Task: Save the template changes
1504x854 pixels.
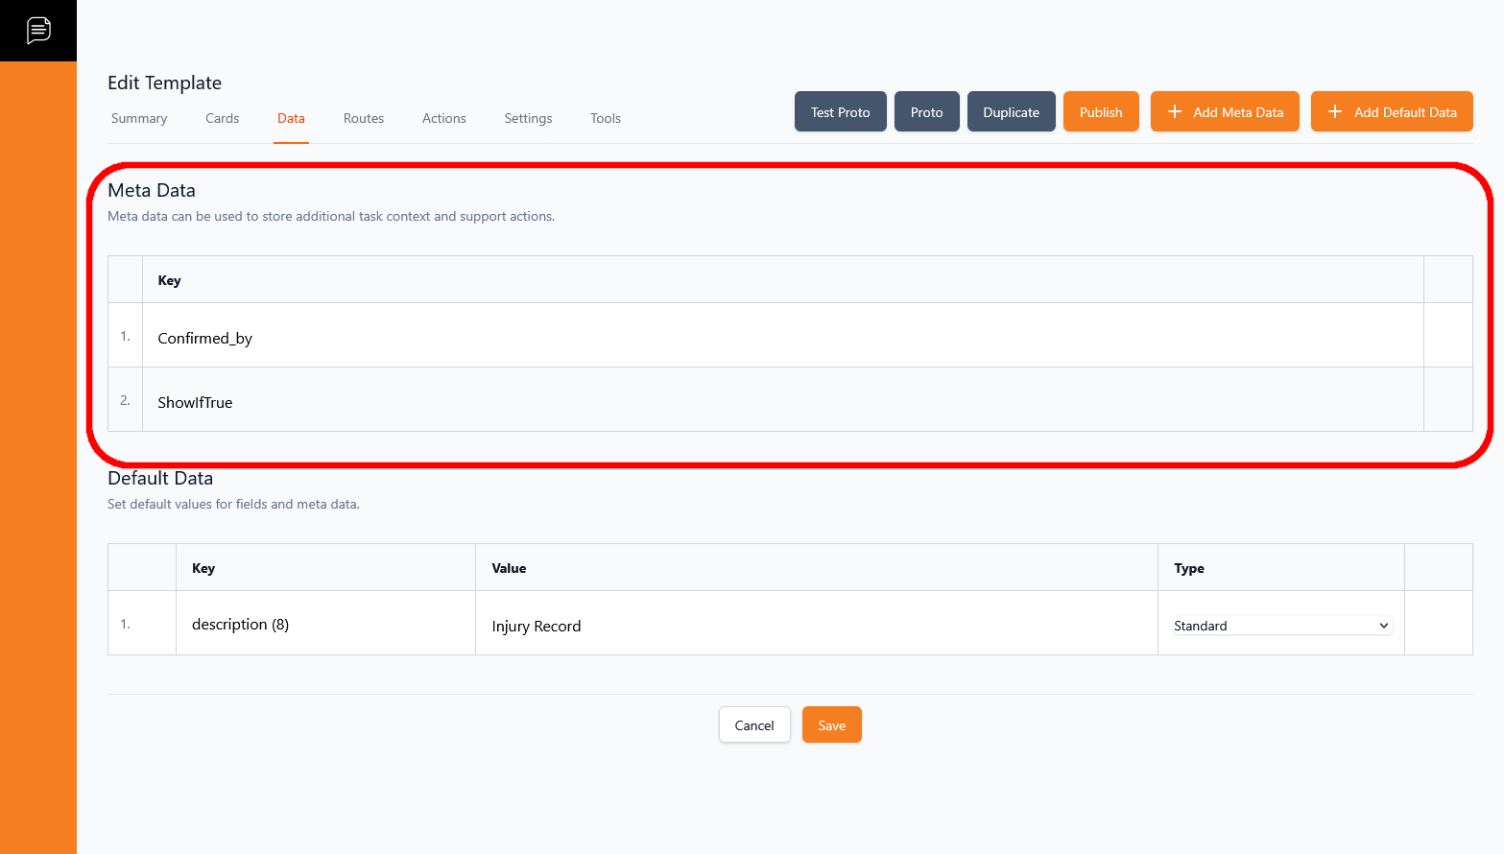Action: pos(831,725)
